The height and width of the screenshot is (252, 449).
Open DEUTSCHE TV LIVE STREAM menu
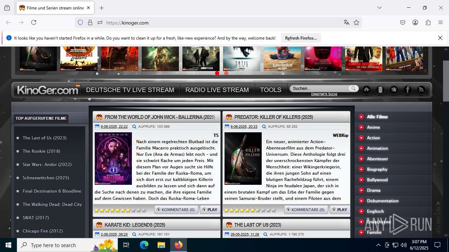tap(130, 90)
